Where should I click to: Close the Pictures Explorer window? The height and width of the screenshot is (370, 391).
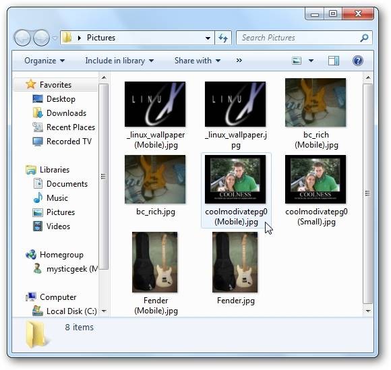click(358, 13)
